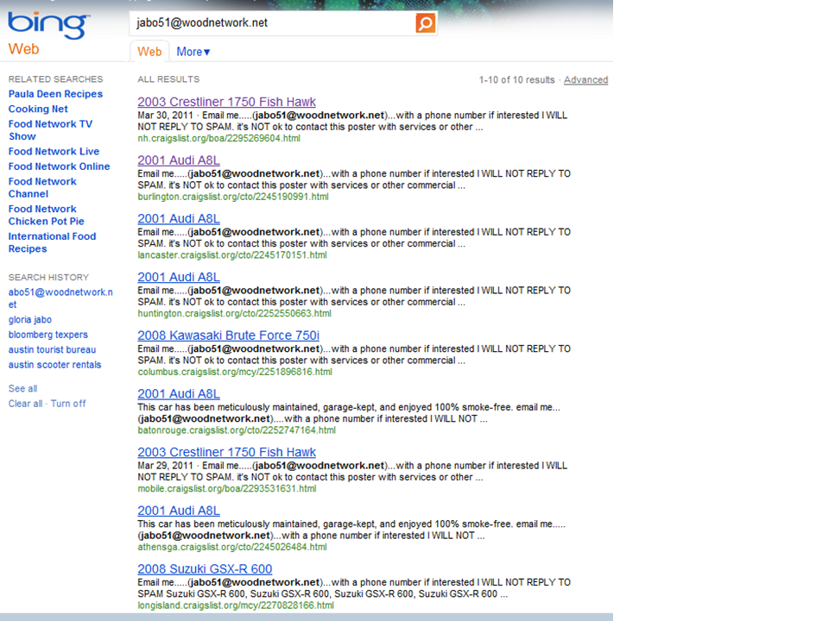Turn off search history
The height and width of the screenshot is (621, 829).
coord(68,404)
